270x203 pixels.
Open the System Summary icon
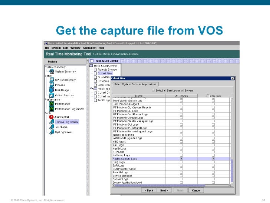(x=52, y=71)
